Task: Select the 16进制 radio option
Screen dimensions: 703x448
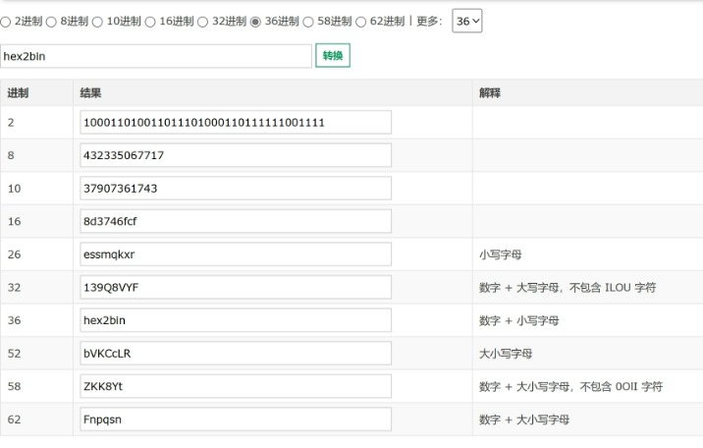Action: point(150,21)
